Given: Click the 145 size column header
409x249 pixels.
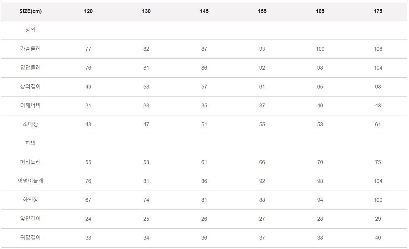Looking at the screenshot, I should [204, 11].
